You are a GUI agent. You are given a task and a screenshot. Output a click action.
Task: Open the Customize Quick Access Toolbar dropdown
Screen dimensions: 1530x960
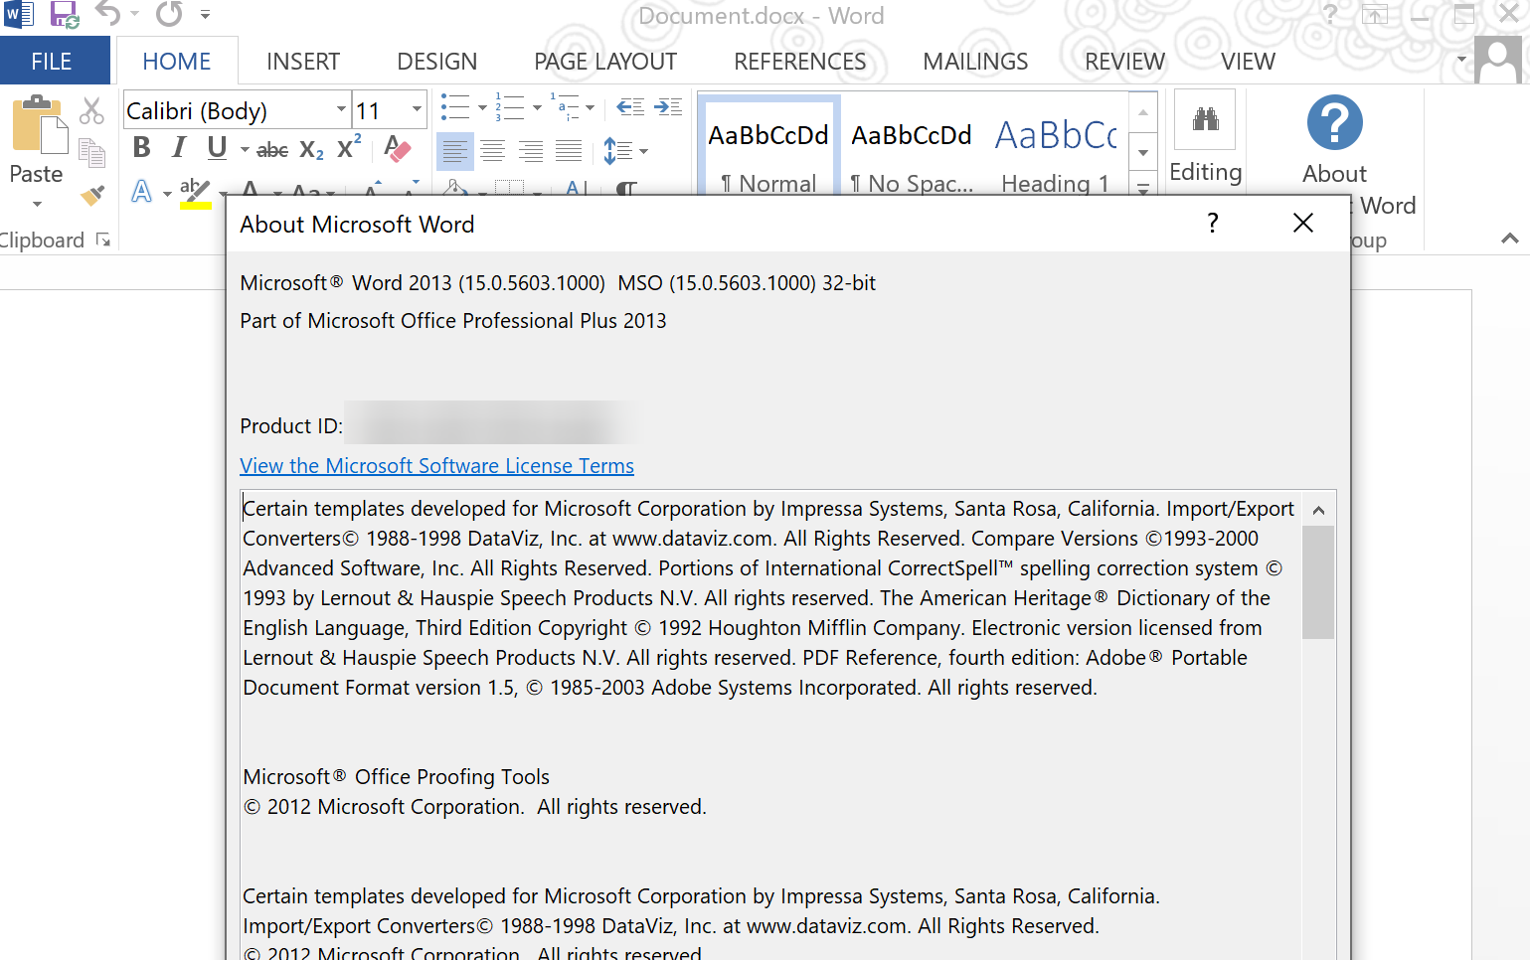click(205, 15)
